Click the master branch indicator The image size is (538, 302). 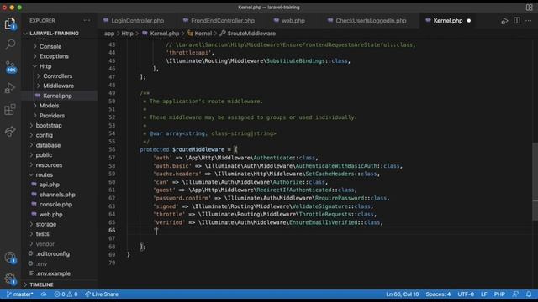[20, 294]
